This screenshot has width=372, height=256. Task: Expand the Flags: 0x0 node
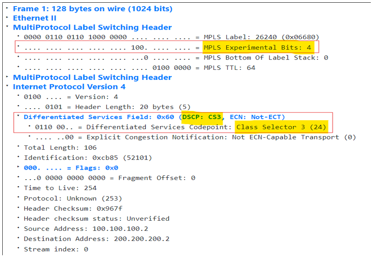18,168
